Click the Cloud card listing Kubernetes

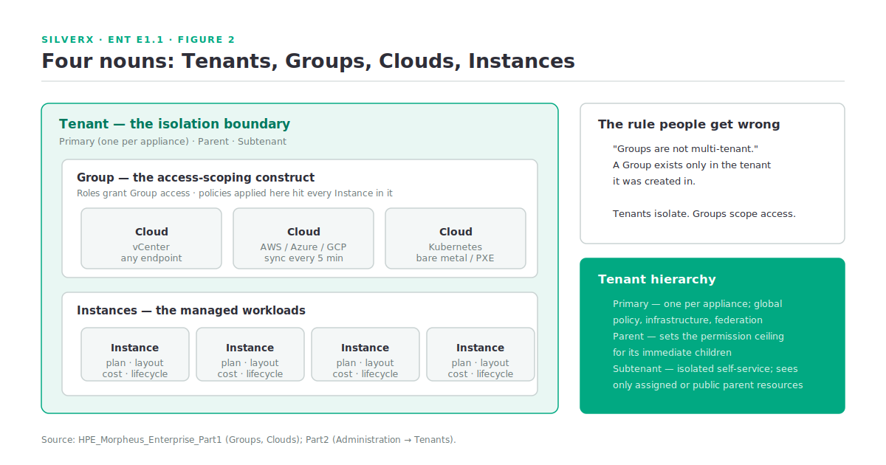456,238
